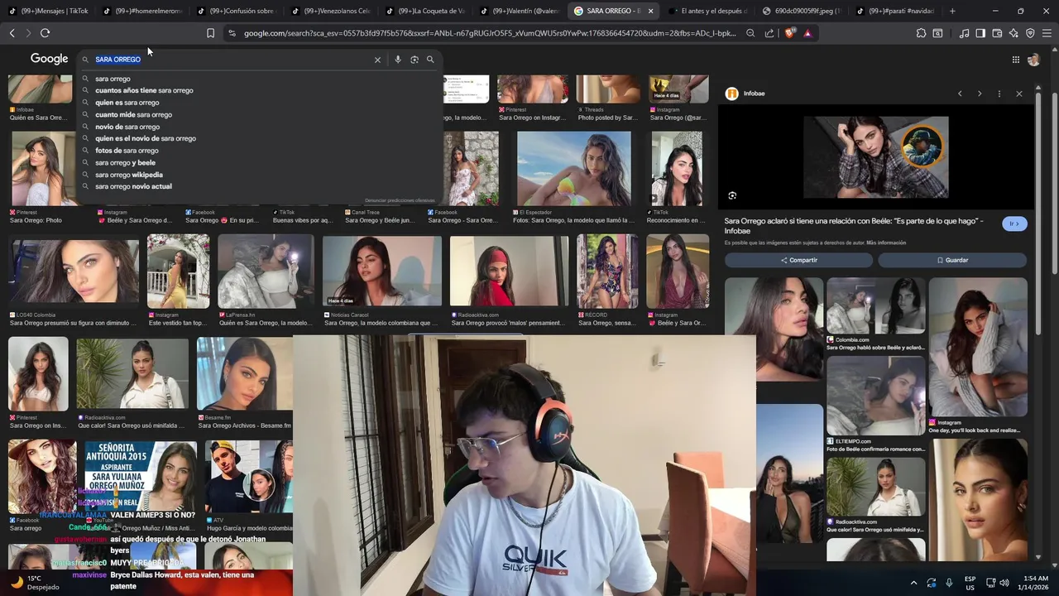Open Brave VPN shield icon
Image resolution: width=1059 pixels, height=596 pixels.
pos(1030,33)
